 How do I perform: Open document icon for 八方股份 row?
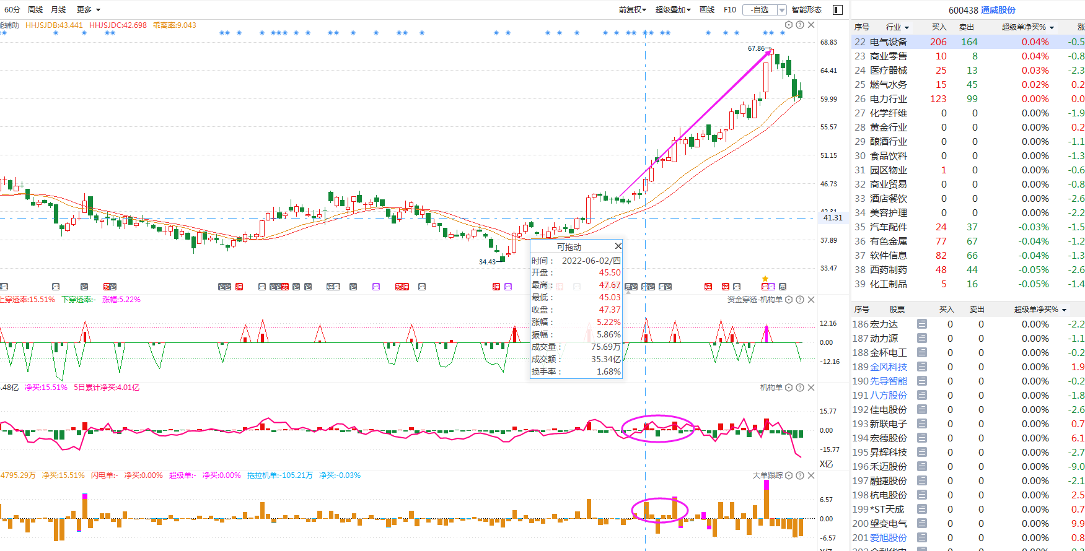(x=922, y=395)
